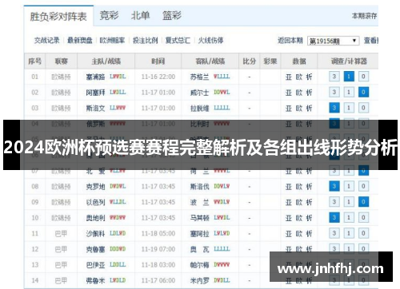400x289 pixels.
Task: Open 亚 data for row 02 阿塞拜
Action: [x=289, y=93]
